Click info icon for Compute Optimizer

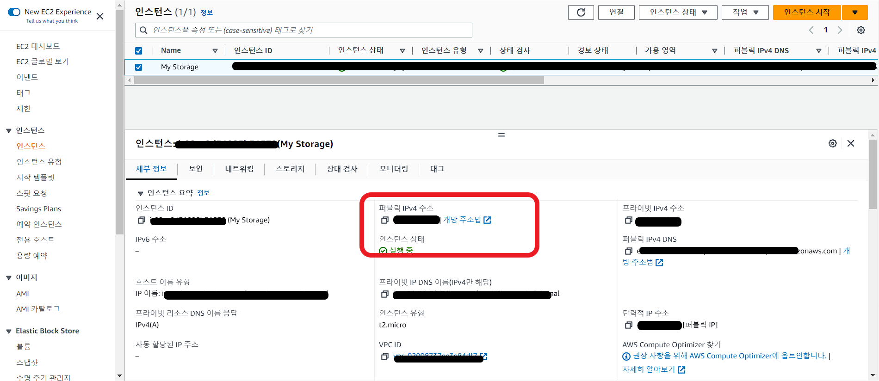click(626, 356)
